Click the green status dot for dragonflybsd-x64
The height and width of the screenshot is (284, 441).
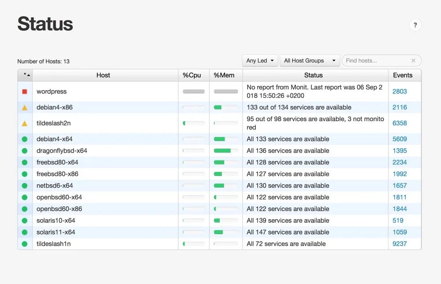25,151
